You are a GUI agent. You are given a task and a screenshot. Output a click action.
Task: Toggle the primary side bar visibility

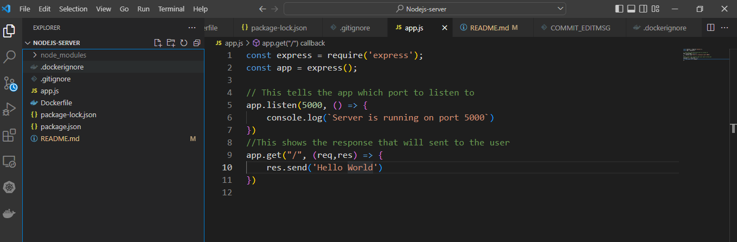tap(619, 9)
